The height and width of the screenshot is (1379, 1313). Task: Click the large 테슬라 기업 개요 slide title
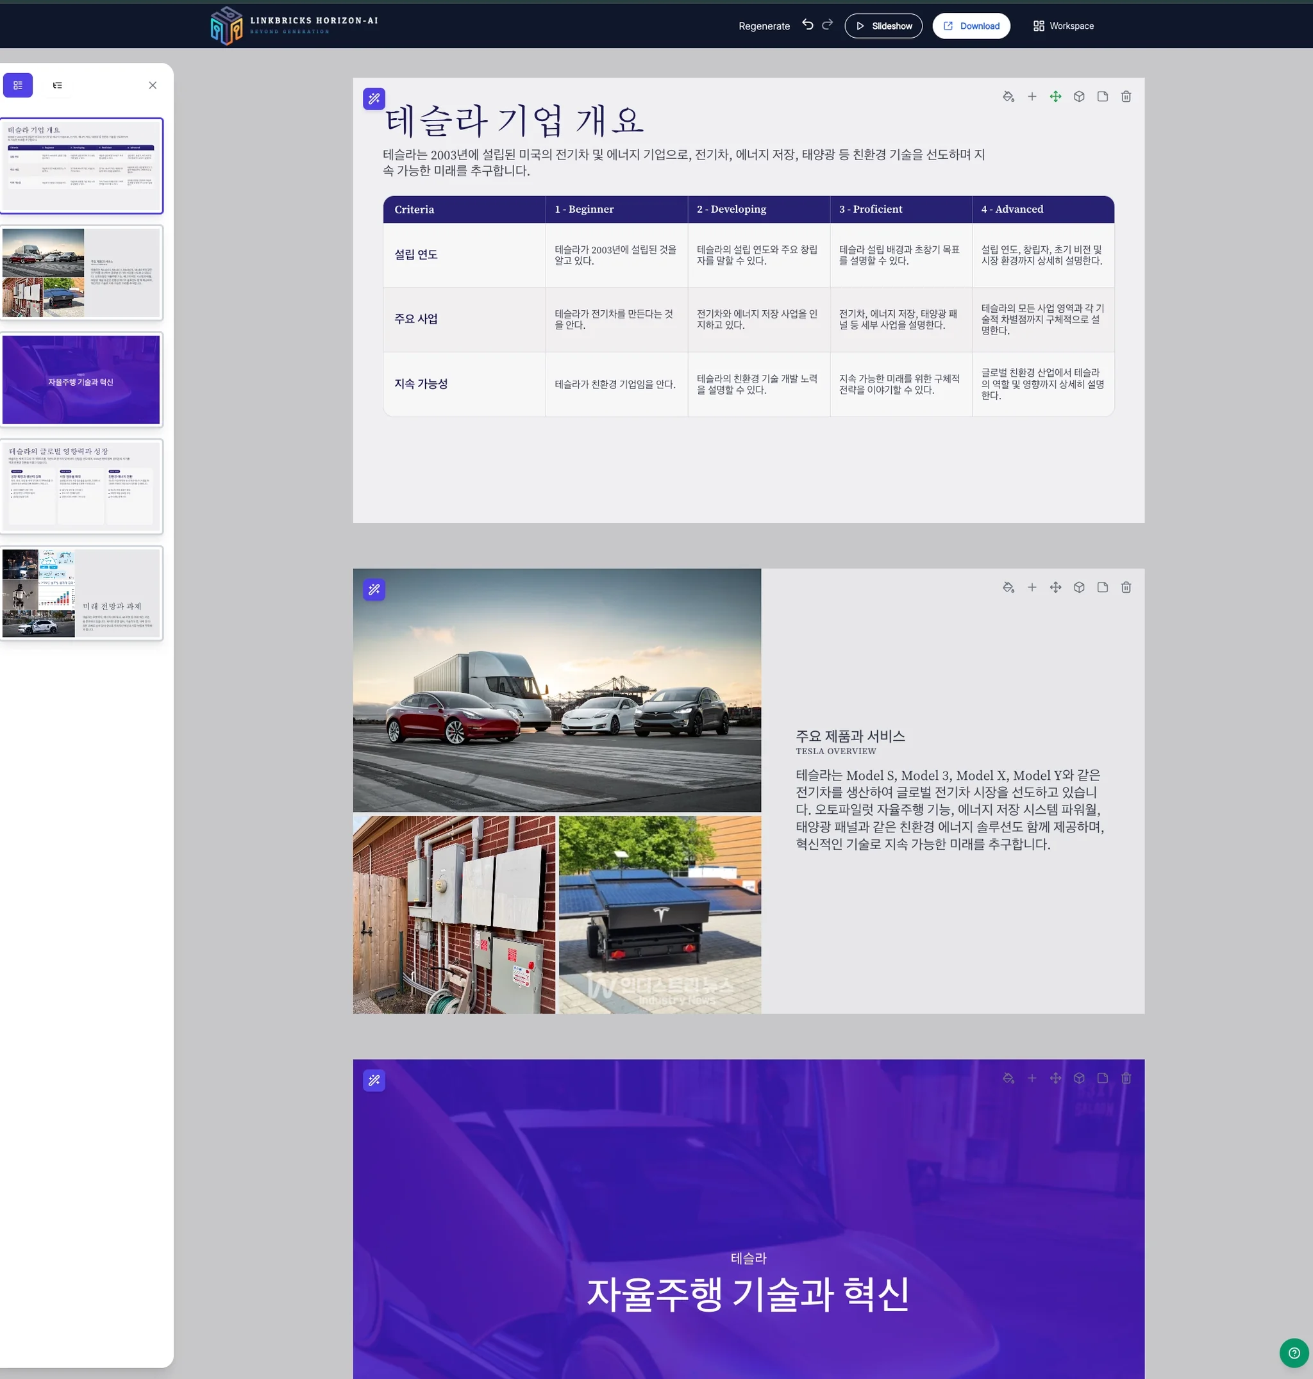pyautogui.click(x=514, y=120)
